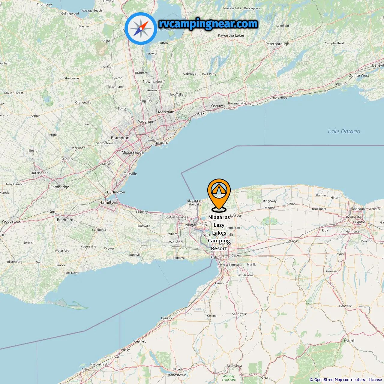Click the compass logo icon
Screen dimensions: 384x384
pos(141,29)
